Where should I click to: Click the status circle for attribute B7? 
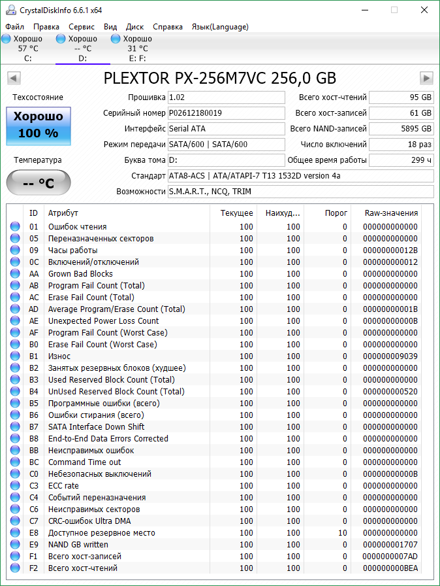[15, 426]
